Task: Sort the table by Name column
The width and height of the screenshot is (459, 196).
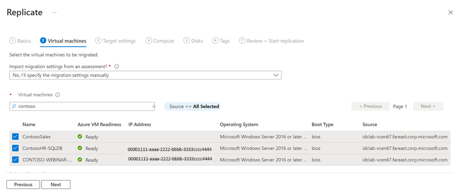Action: click(x=29, y=125)
